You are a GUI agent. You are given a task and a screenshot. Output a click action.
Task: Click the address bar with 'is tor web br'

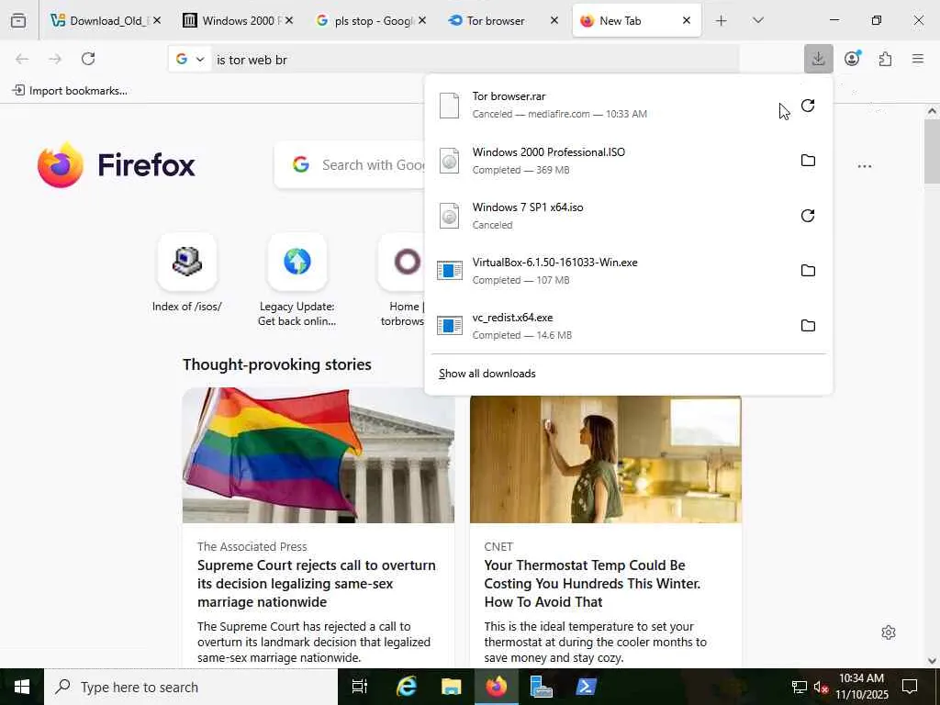(x=476, y=60)
